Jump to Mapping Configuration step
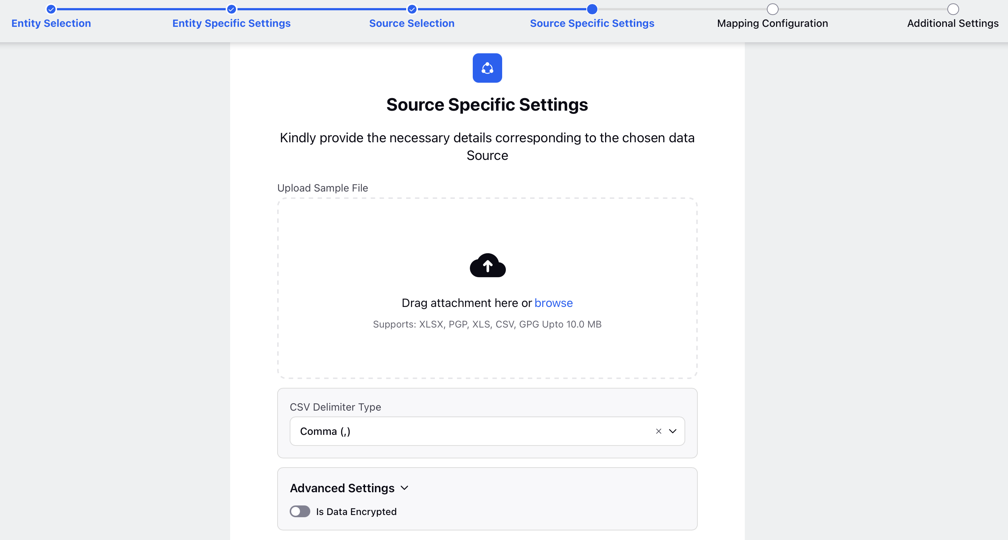 772,24
